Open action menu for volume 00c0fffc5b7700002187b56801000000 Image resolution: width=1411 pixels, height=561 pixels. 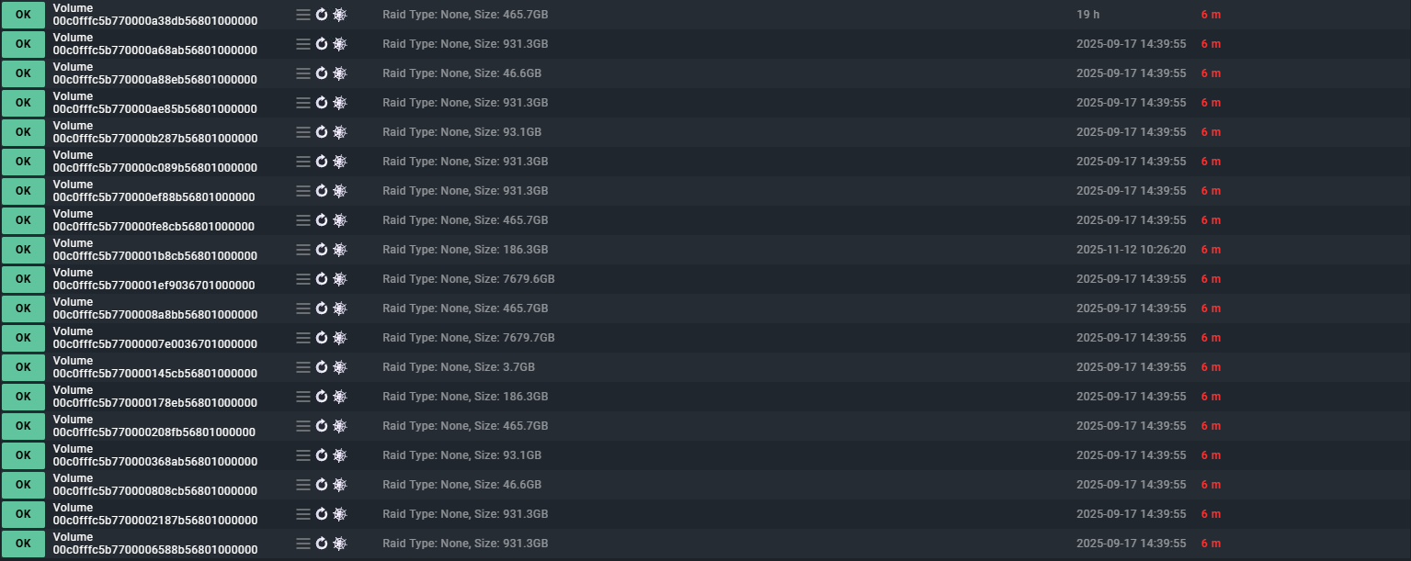302,514
